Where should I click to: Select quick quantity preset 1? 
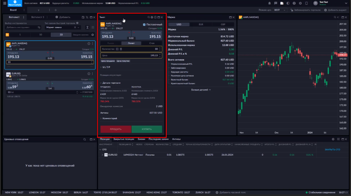20,35
